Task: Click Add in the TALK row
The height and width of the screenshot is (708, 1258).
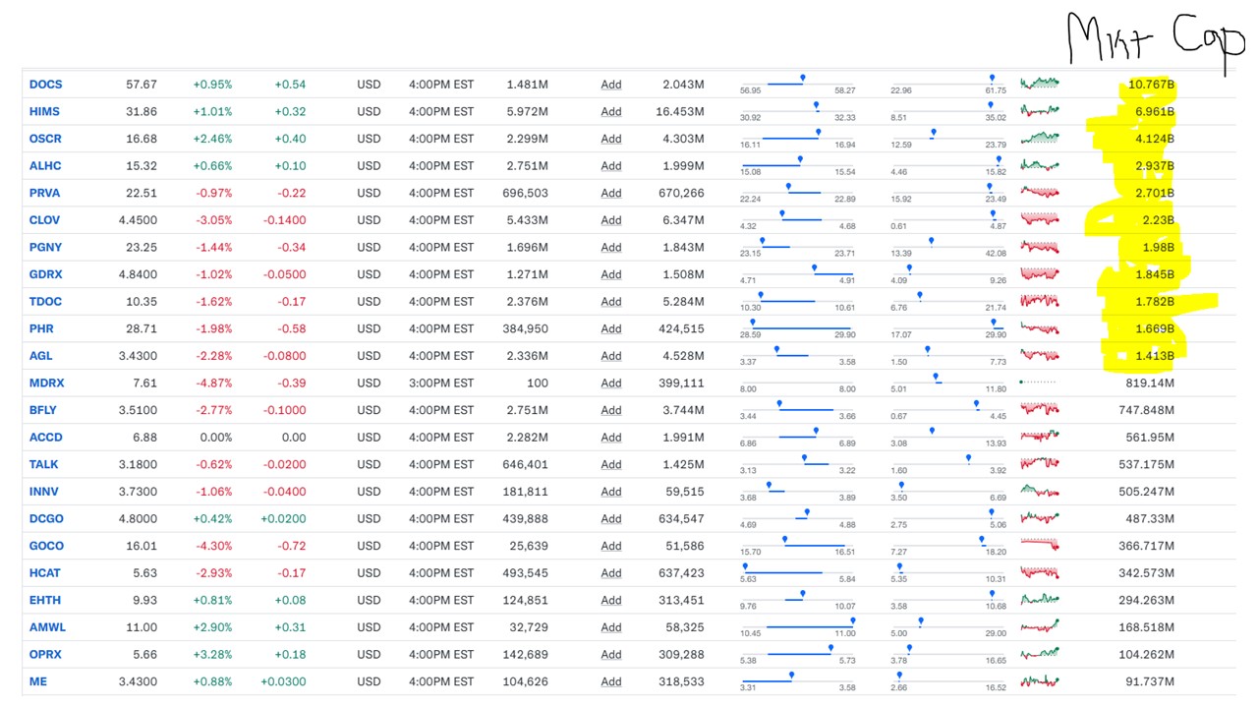Action: 611,464
